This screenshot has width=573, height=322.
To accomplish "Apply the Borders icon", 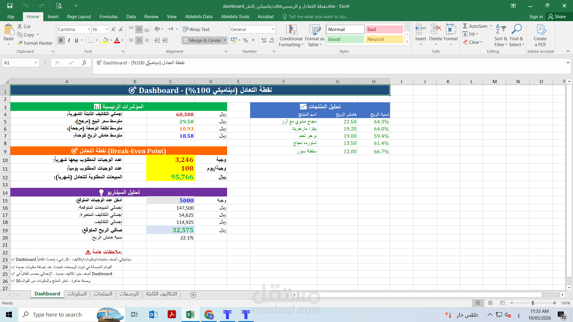I will click(91, 40).
